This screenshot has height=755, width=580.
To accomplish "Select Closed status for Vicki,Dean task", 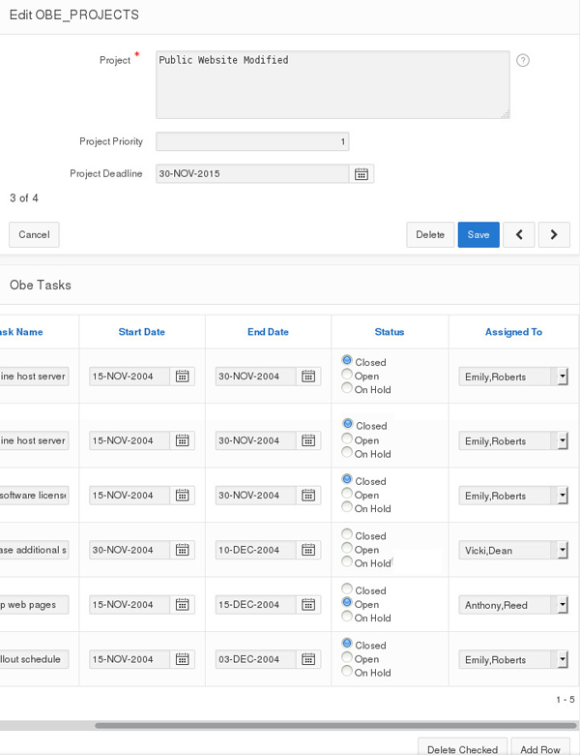I will tap(348, 534).
